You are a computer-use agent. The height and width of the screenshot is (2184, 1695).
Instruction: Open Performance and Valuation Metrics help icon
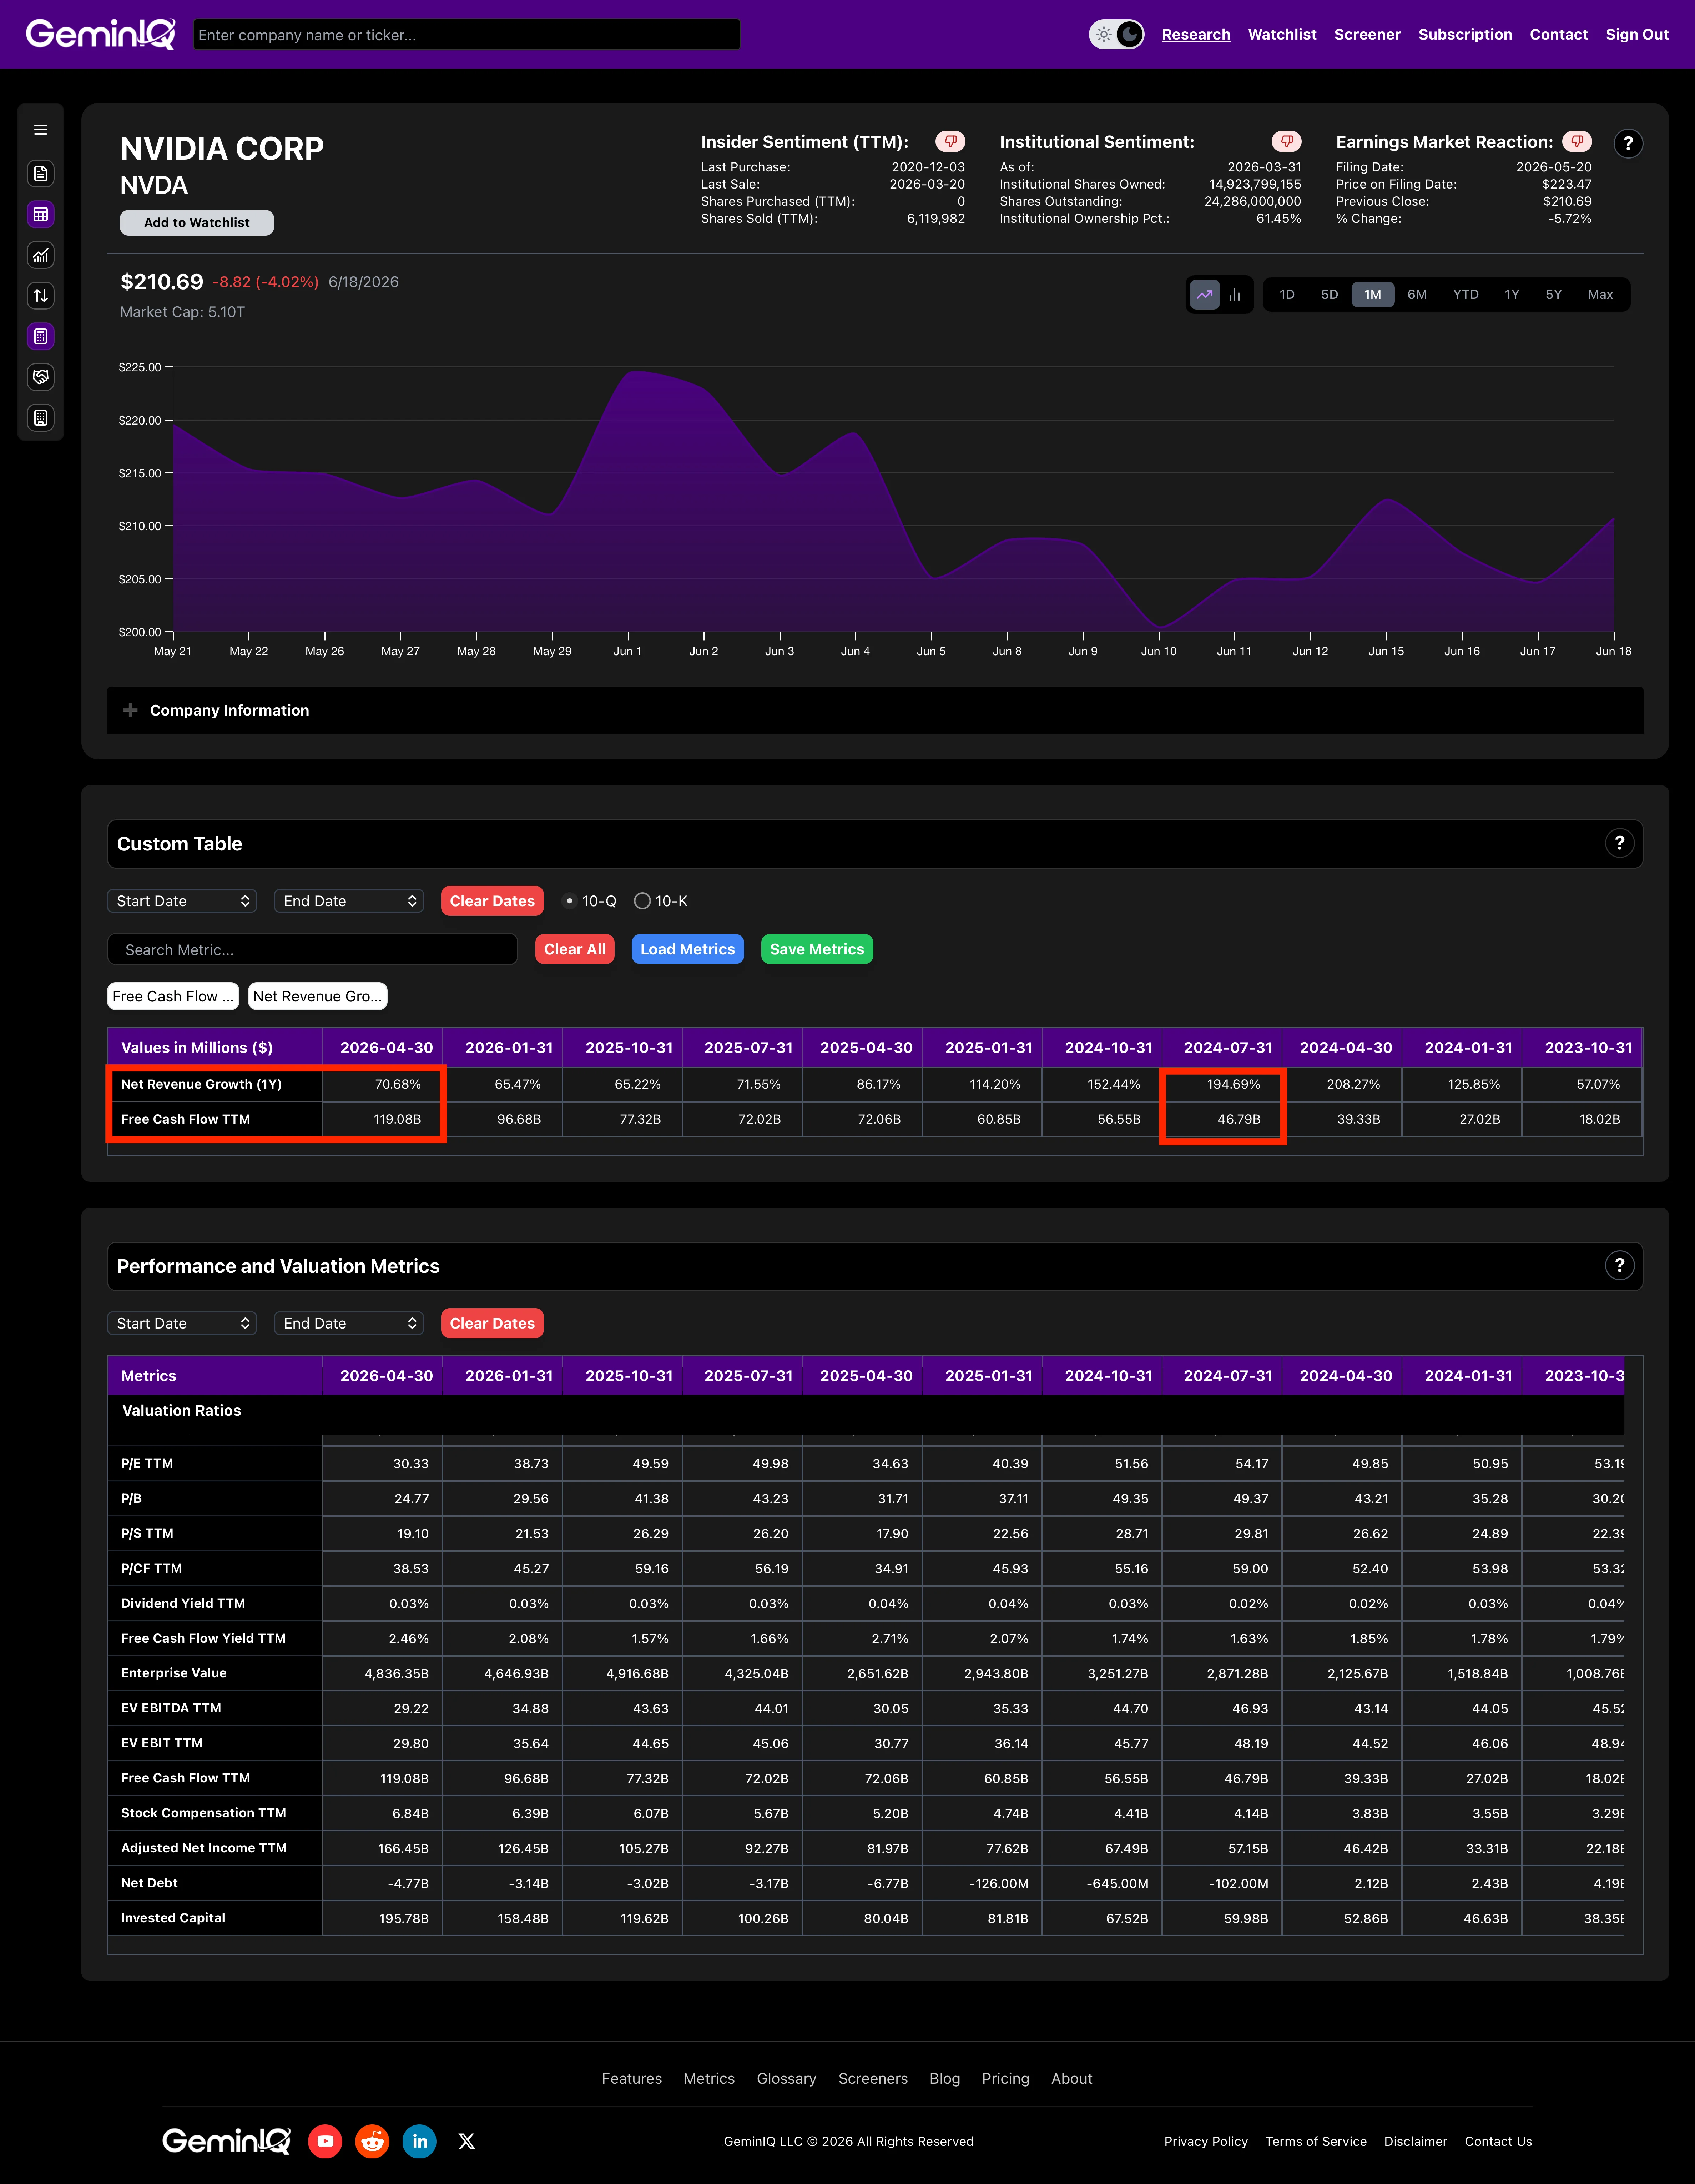tap(1619, 1266)
